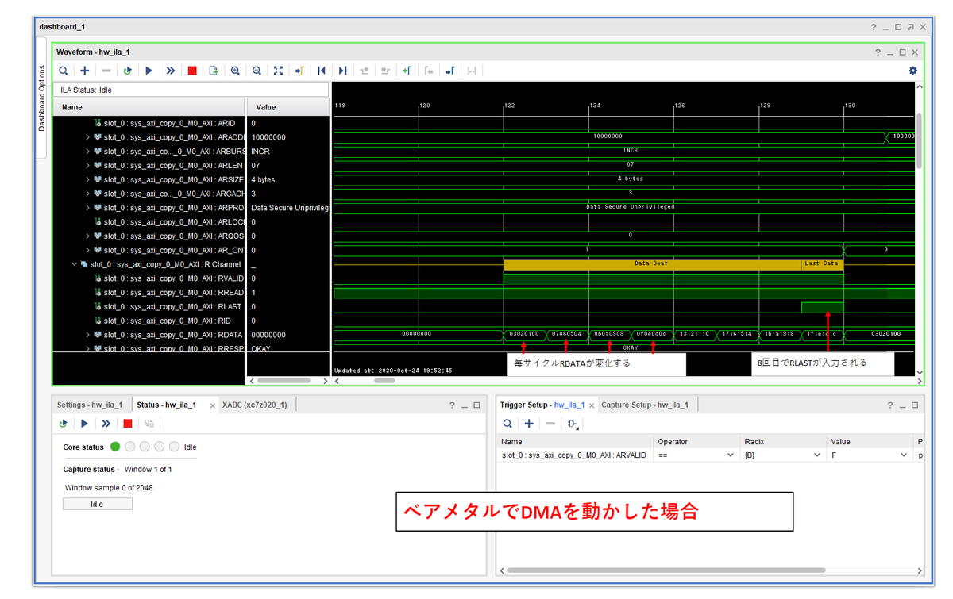Stop trigger with red square in waveform toolbar

[x=192, y=71]
